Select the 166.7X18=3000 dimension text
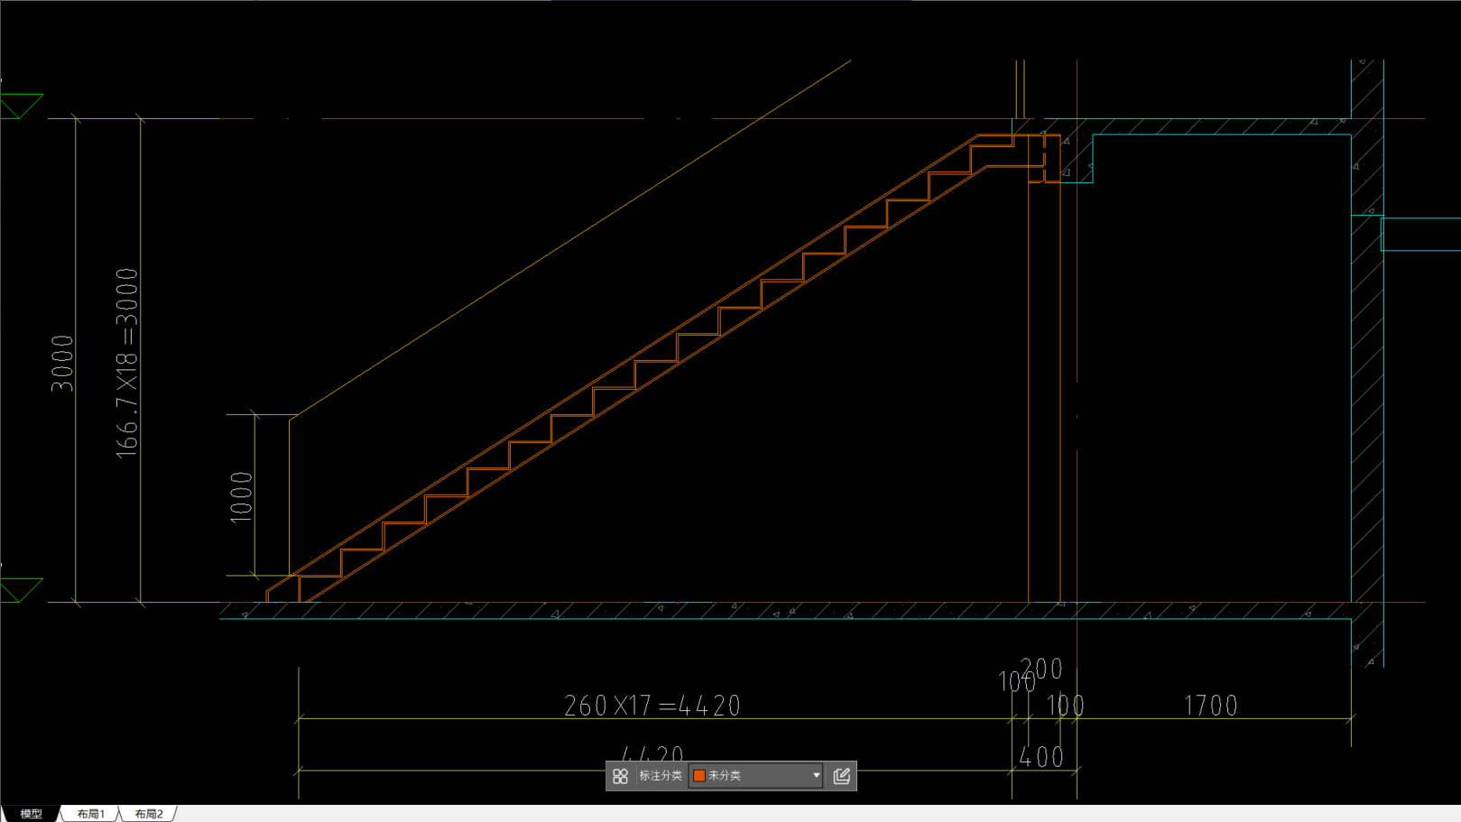Screen dimensions: 1461x822 (127, 363)
